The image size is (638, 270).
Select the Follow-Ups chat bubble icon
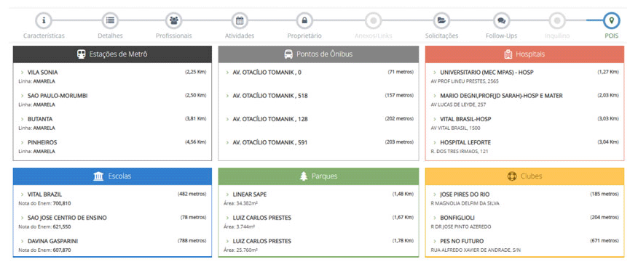pyautogui.click(x=501, y=20)
